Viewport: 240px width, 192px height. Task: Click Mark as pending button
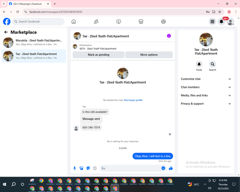click(x=98, y=55)
